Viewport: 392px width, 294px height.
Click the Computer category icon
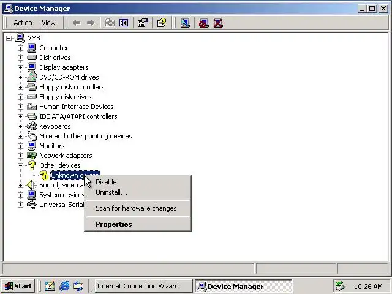pos(32,48)
